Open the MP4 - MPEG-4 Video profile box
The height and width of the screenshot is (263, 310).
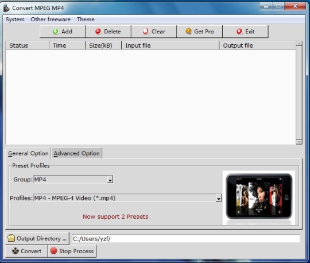(127, 198)
